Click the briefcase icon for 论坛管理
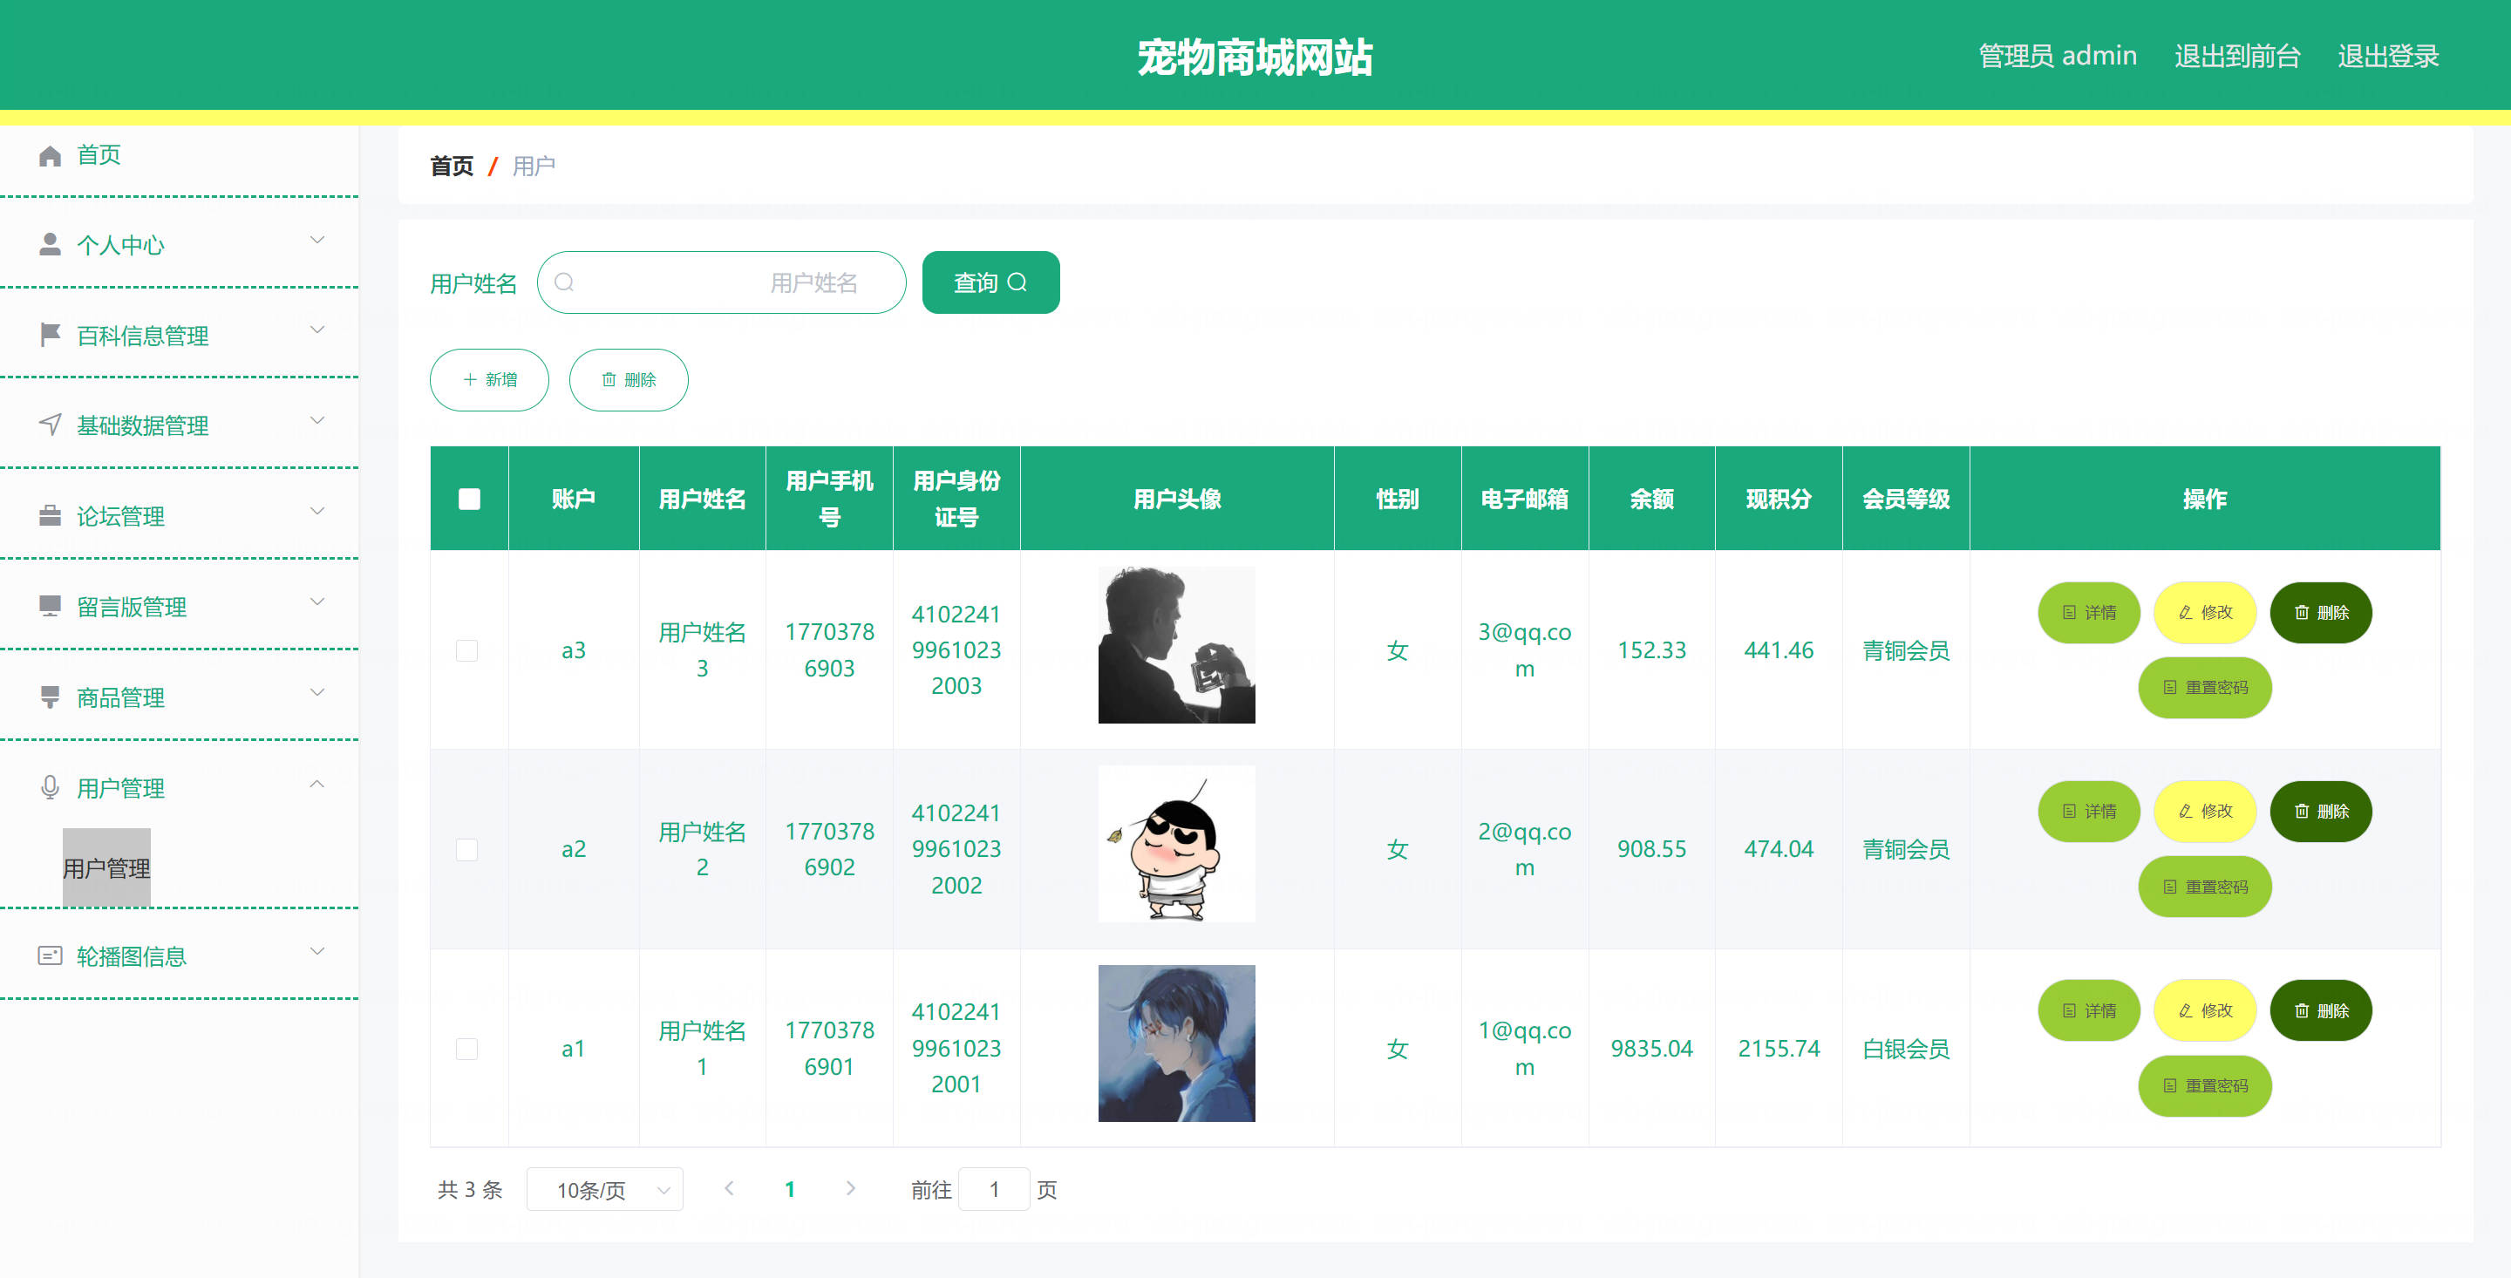The height and width of the screenshot is (1278, 2511). [50, 516]
